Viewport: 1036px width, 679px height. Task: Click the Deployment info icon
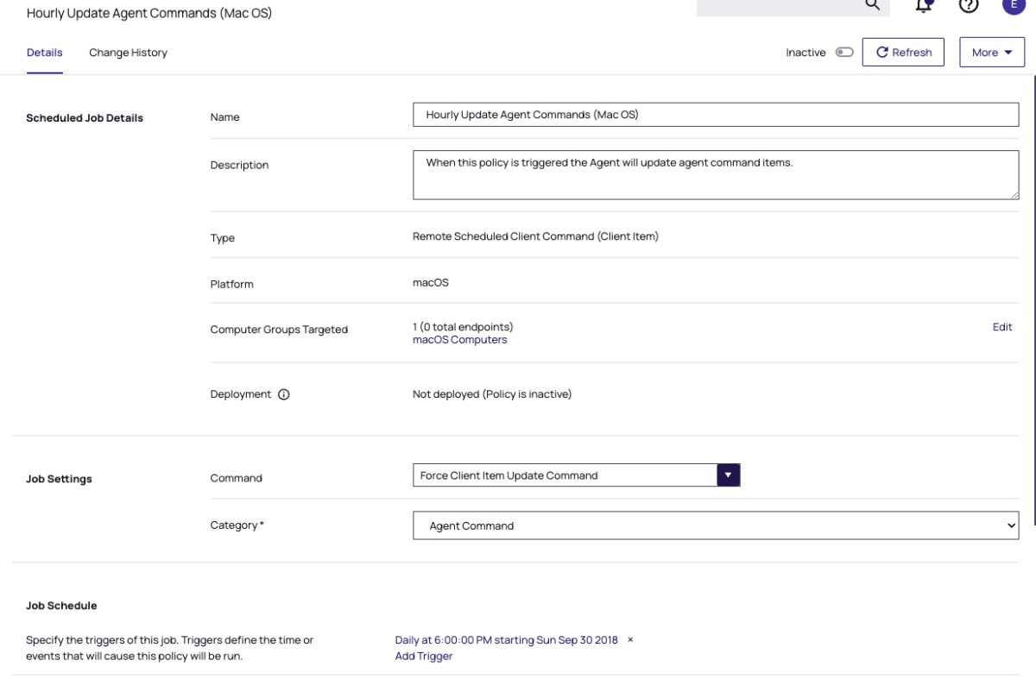(284, 394)
